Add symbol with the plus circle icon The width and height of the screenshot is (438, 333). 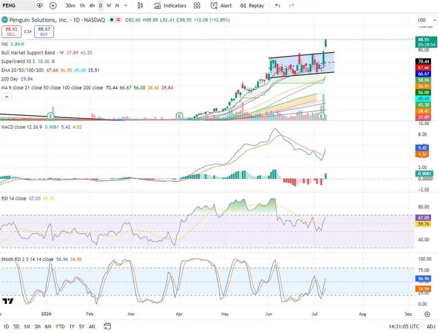(53, 5)
